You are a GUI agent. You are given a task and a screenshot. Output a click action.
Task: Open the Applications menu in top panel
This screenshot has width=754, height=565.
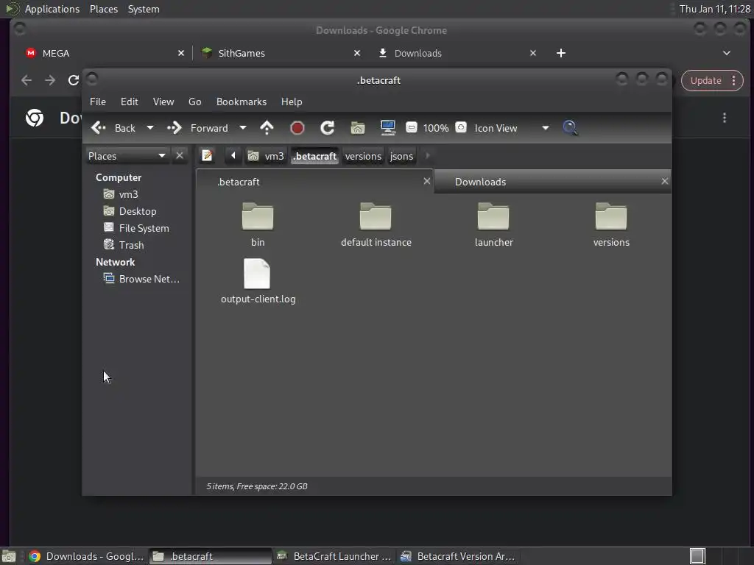[x=52, y=9]
